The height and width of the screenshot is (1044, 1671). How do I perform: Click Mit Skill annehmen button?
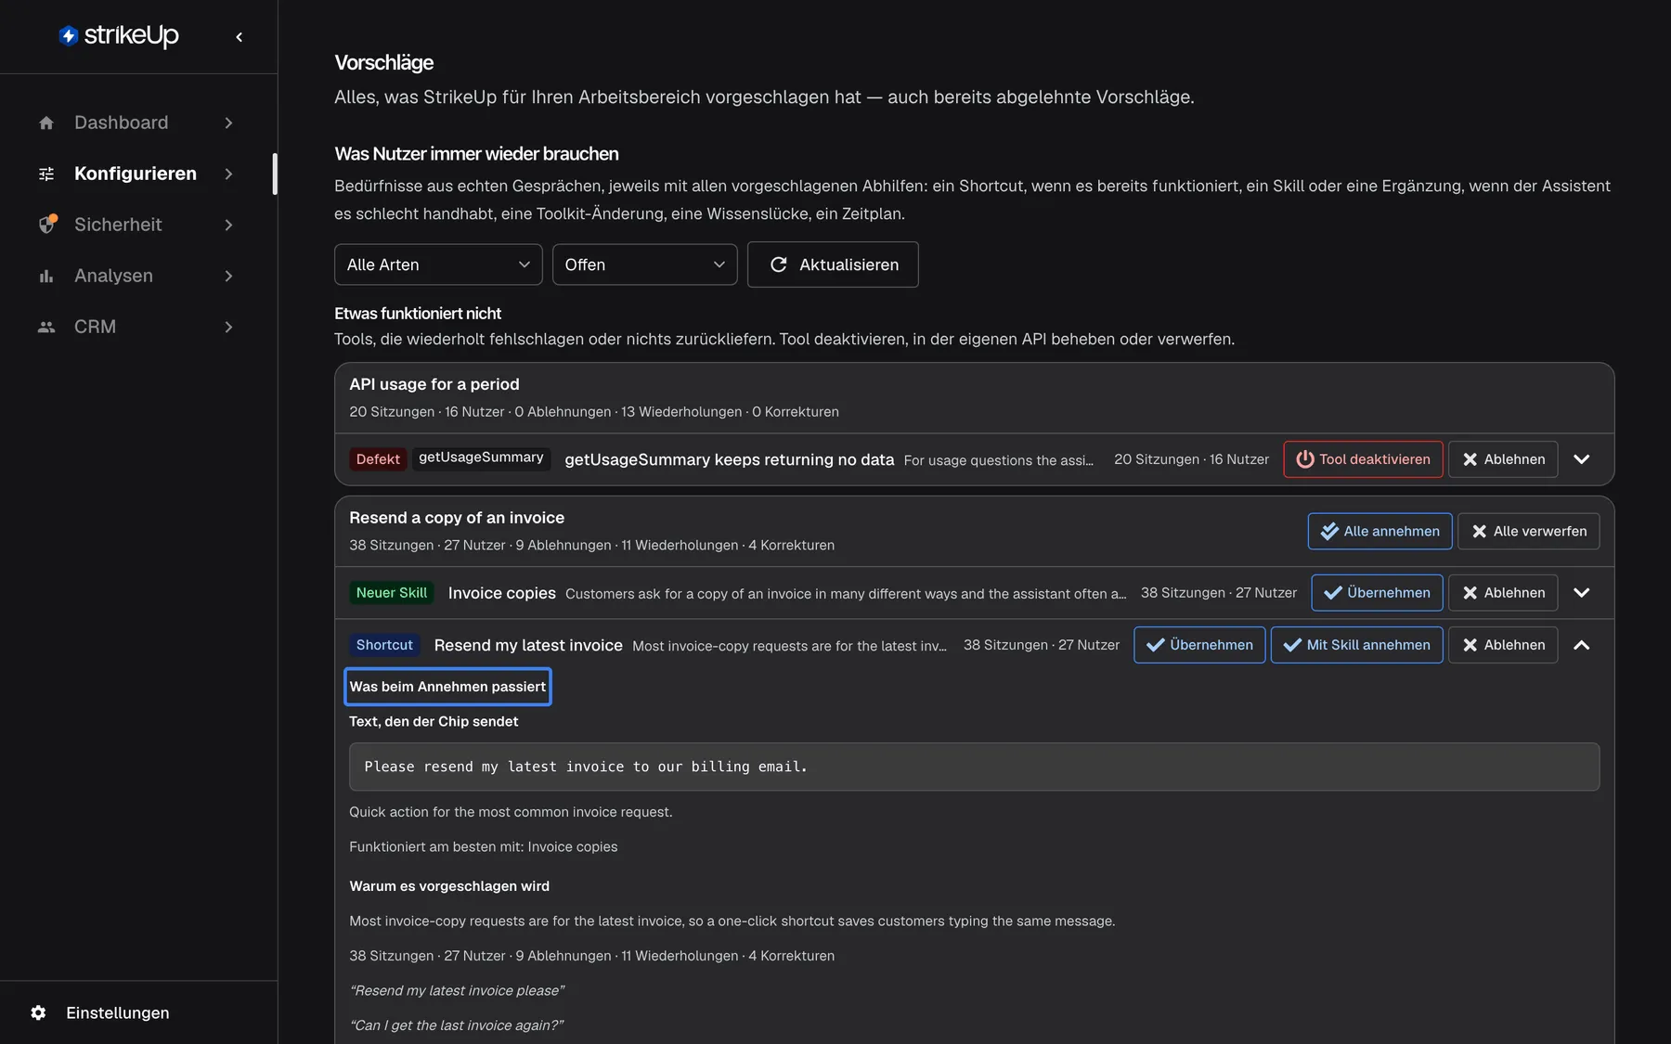[1356, 645]
